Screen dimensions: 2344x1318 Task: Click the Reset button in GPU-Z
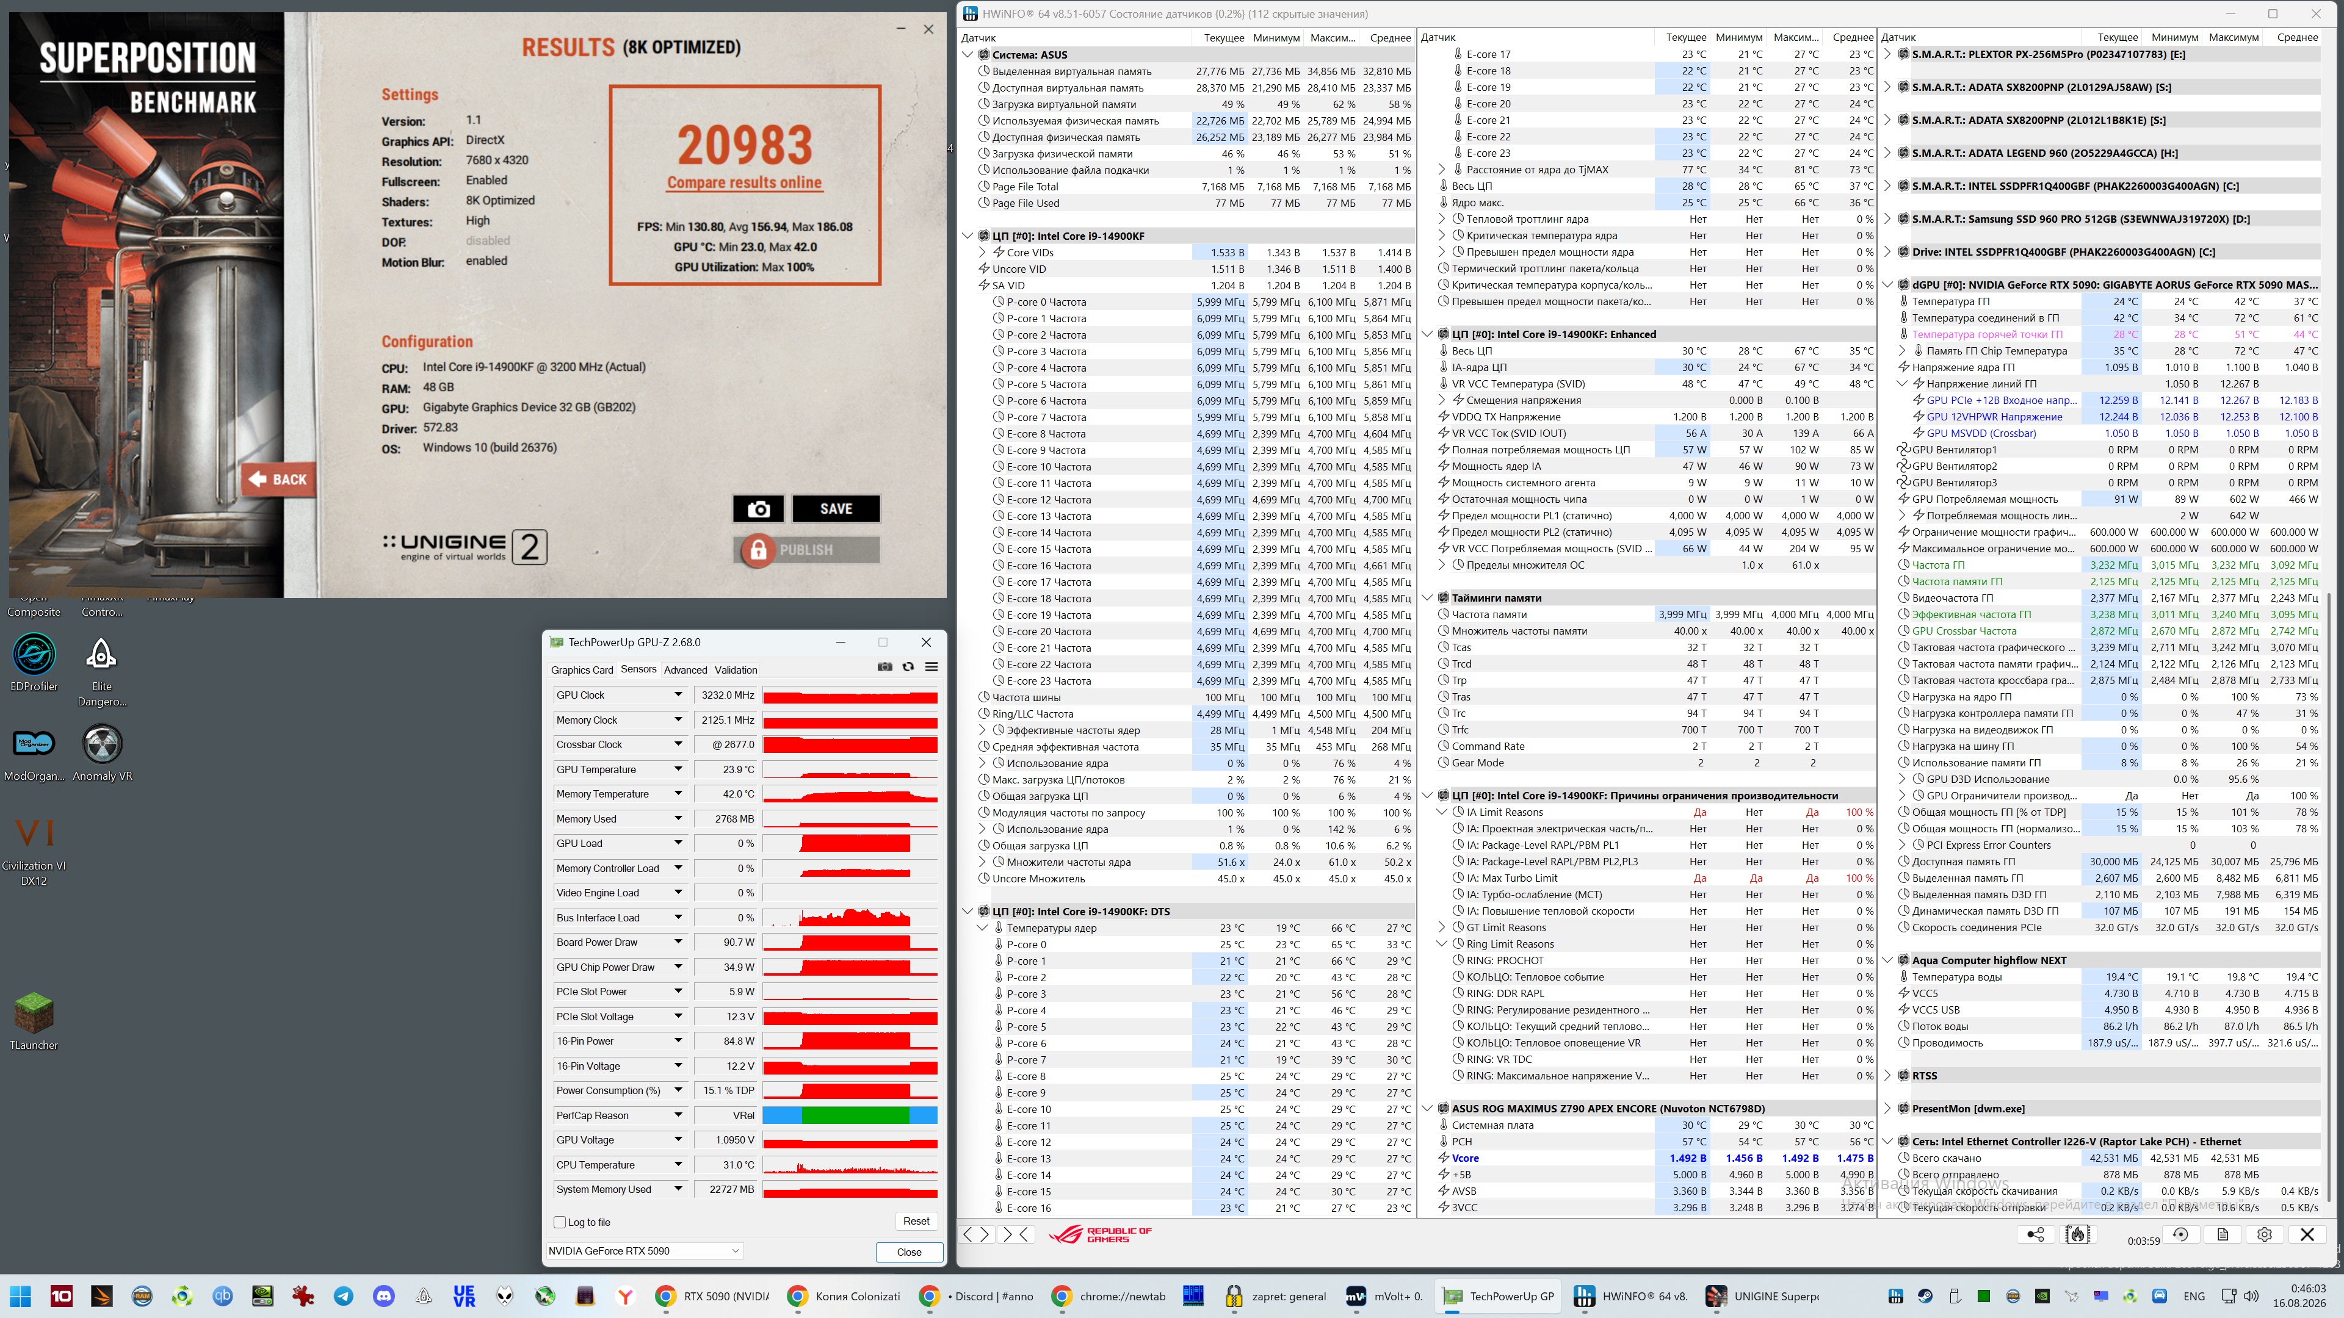pos(916,1220)
